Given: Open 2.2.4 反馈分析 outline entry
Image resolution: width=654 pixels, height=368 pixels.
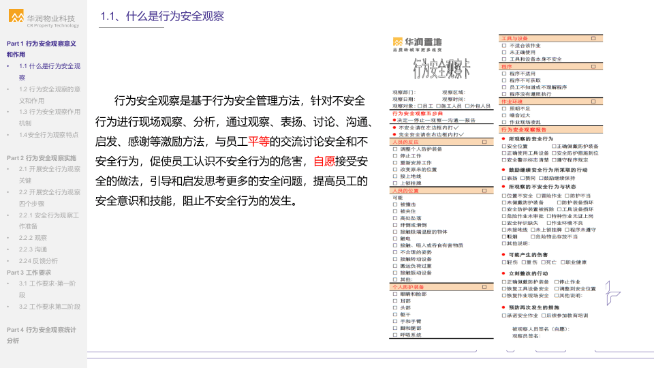Looking at the screenshot, I should (38, 261).
